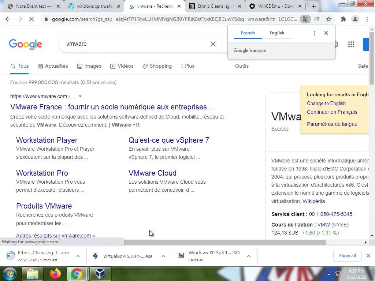375x281 pixels.
Task: Open the Chrome profile avatar
Action: tap(355, 19)
